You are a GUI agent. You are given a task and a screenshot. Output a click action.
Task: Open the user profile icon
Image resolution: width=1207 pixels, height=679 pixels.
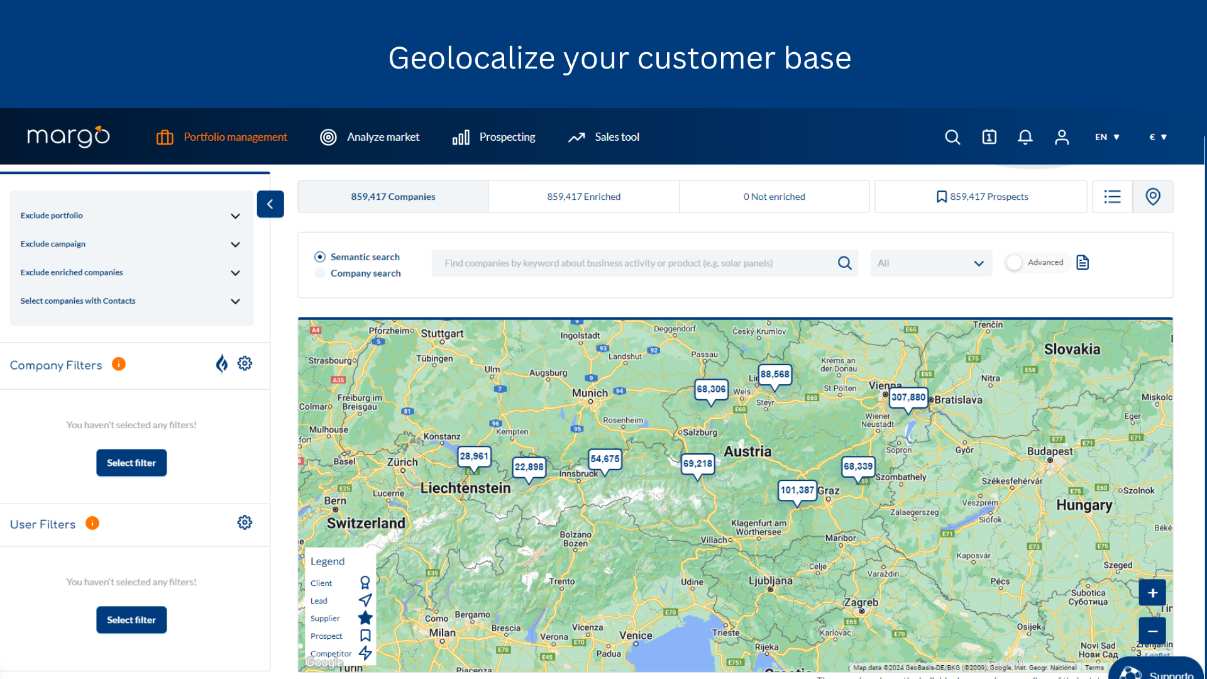(x=1062, y=137)
